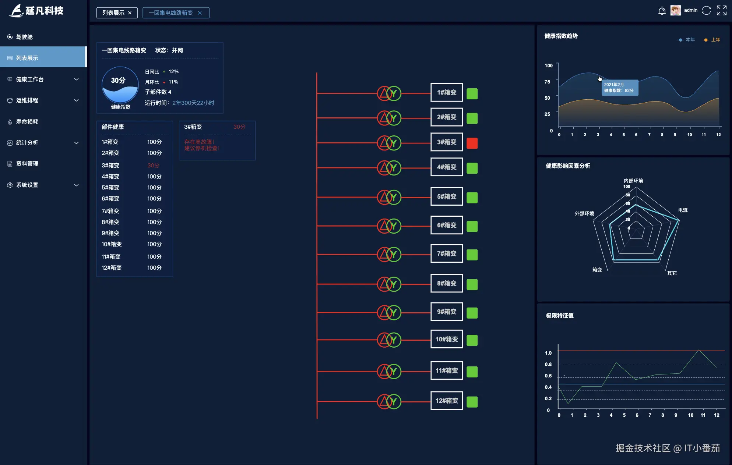This screenshot has width=732, height=465.
Task: Open 驾驶舱 in the sidebar
Action: (x=43, y=37)
